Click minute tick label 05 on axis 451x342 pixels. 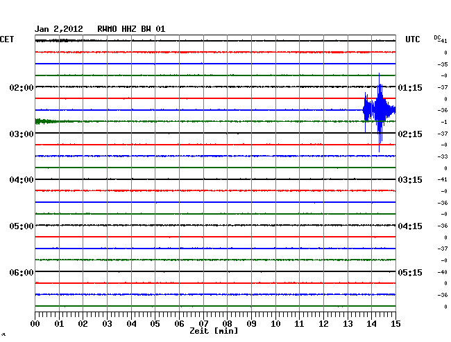[x=155, y=323]
